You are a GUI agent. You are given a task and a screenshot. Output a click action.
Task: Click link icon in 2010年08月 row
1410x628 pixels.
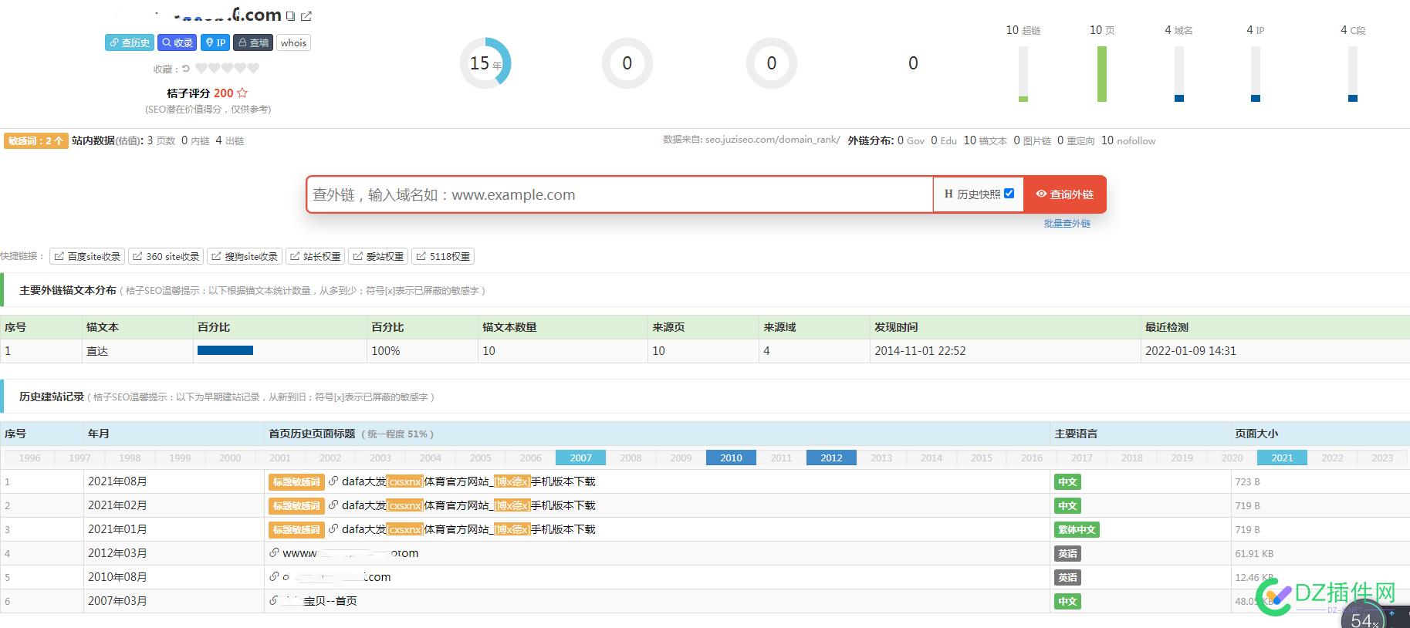click(274, 576)
